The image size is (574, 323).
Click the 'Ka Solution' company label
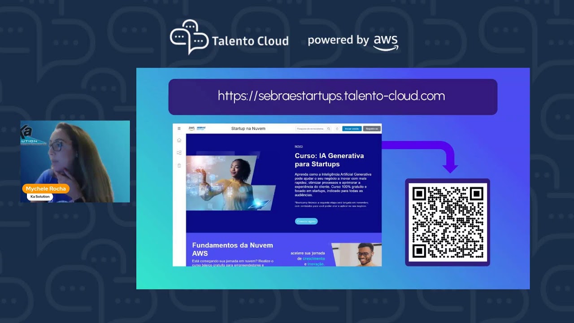40,196
